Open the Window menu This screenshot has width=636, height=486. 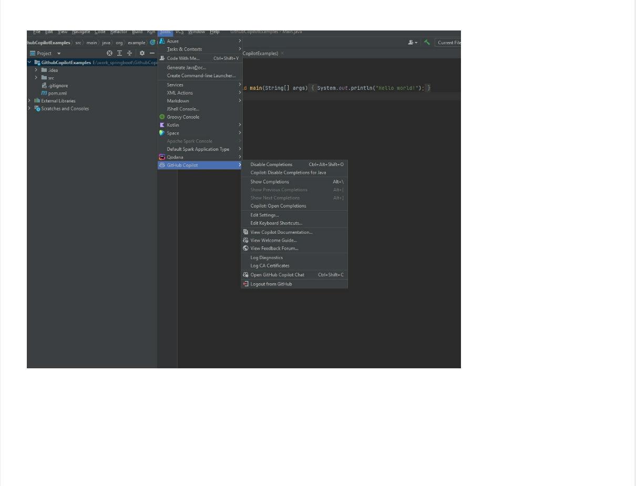pyautogui.click(x=197, y=32)
